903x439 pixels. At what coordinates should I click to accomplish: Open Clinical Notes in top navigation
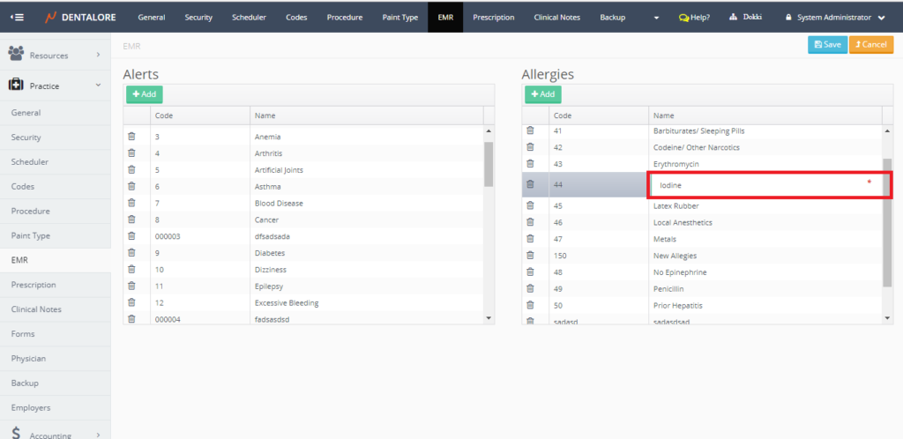pyautogui.click(x=556, y=17)
